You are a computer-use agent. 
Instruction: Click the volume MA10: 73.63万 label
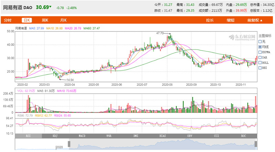point(67,91)
